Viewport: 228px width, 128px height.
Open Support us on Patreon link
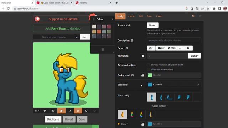pos(63,19)
